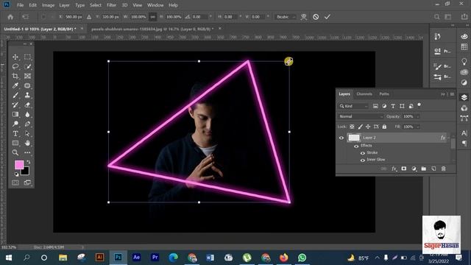
Task: Switch to the Channels tab
Action: 364,94
